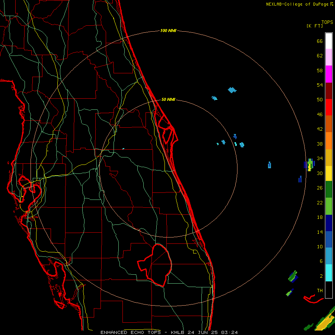Click the '24 JUN 25' date text
The height and width of the screenshot is (335, 335).
[204, 332]
